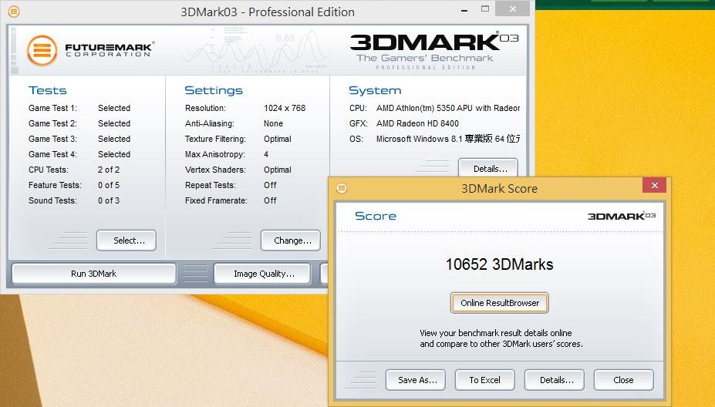Click the 3DMARK03 logo in main window

click(433, 49)
